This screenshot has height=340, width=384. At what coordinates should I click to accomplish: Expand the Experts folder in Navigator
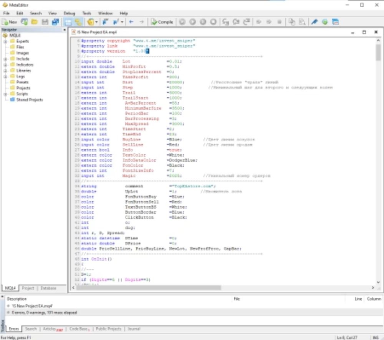tap(6, 41)
